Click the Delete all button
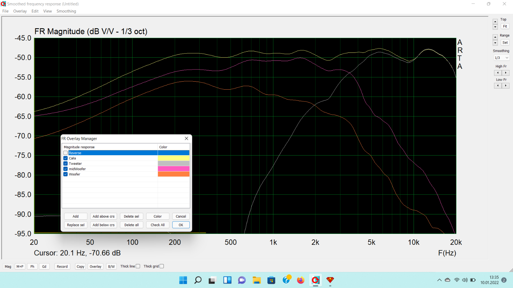Image resolution: width=513 pixels, height=288 pixels. [131, 225]
